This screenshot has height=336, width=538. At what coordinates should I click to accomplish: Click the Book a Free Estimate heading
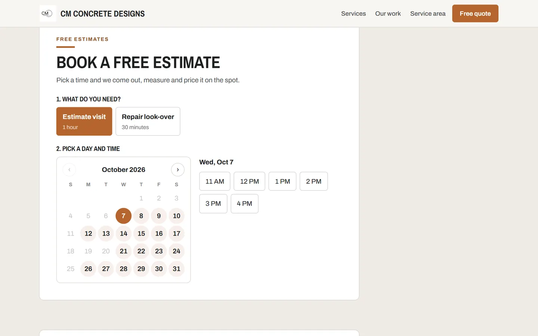click(x=138, y=62)
